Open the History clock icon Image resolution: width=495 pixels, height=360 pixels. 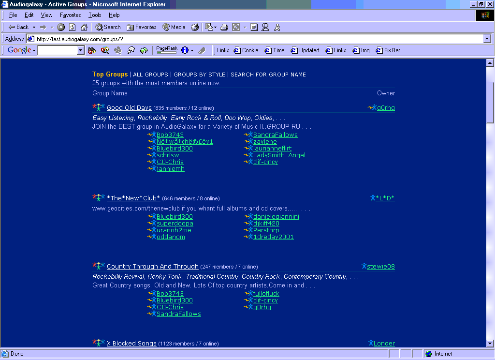[x=195, y=27]
